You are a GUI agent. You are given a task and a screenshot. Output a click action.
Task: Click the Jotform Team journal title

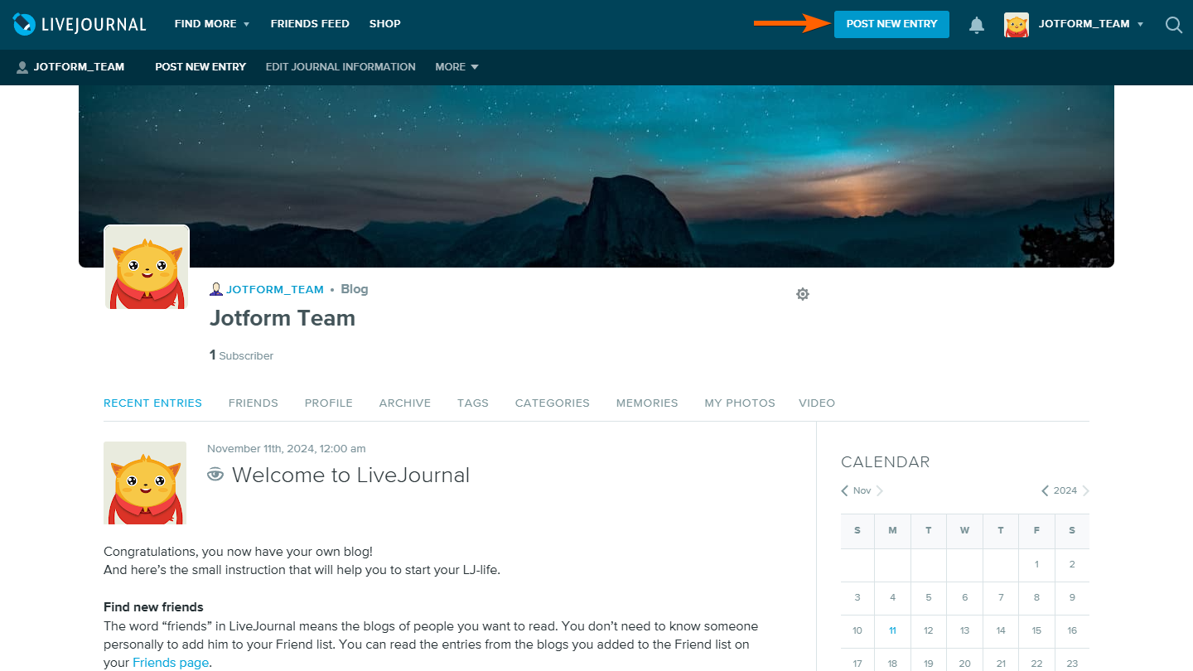[283, 318]
